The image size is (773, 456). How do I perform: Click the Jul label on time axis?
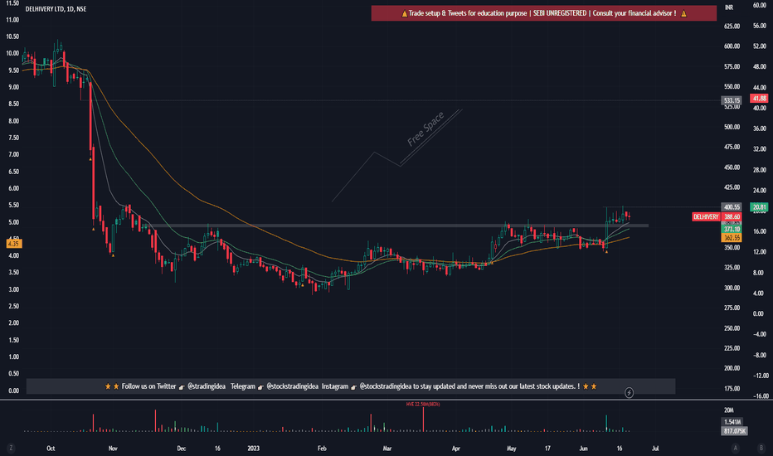click(655, 449)
